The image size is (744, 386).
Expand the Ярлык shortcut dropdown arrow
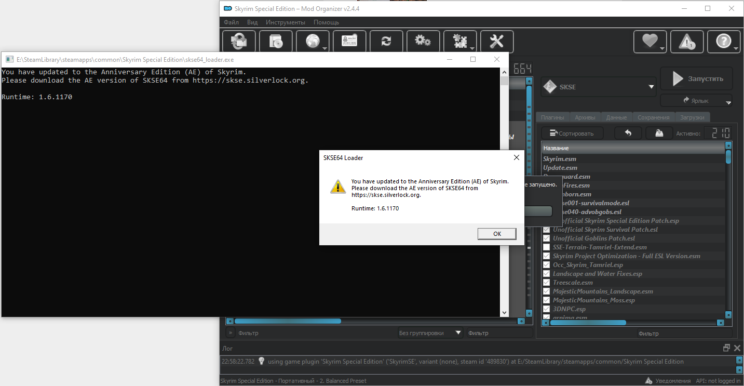[728, 102]
